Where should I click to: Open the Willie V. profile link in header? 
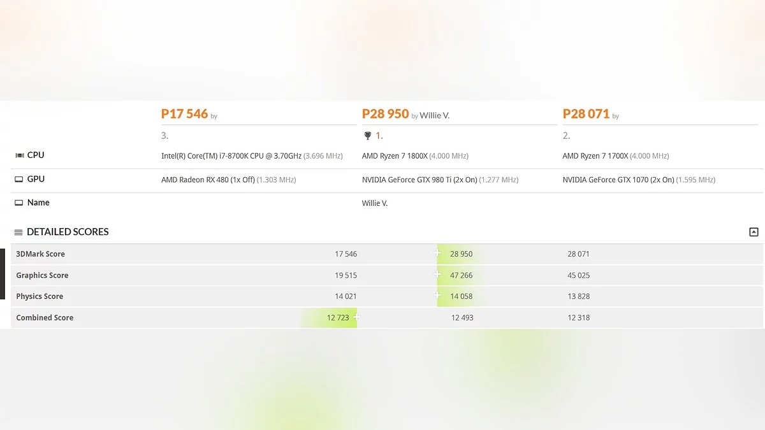click(435, 116)
